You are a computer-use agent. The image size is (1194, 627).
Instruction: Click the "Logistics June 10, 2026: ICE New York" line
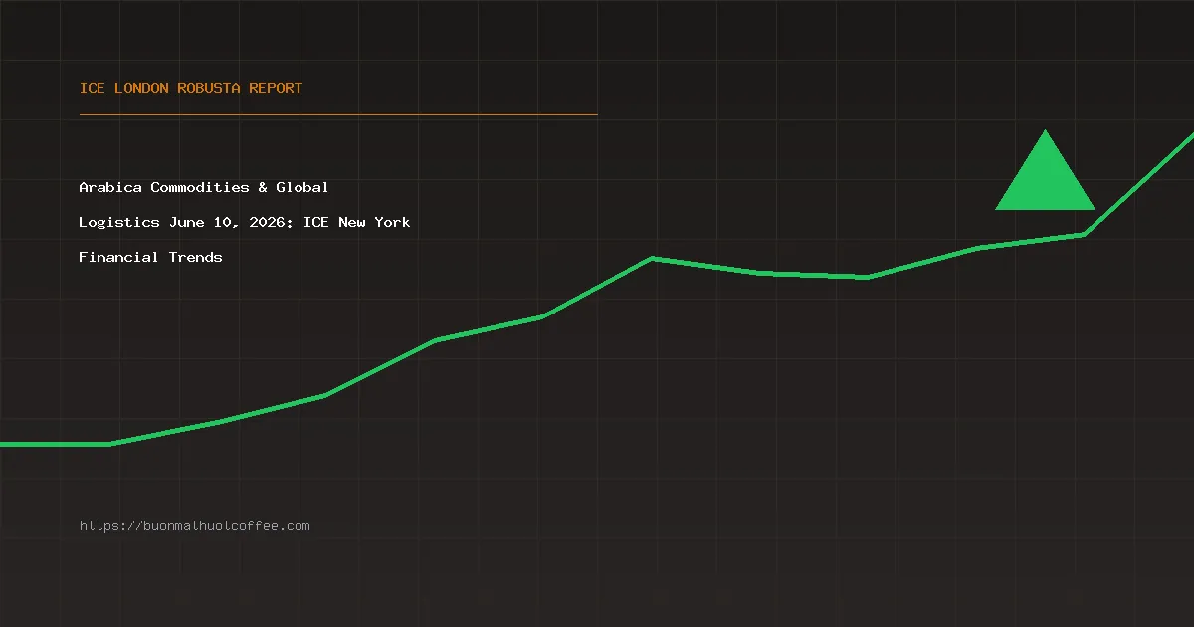[245, 222]
